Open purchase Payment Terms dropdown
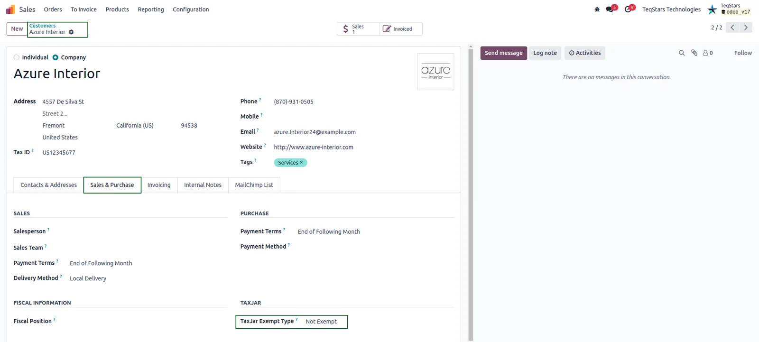This screenshot has width=759, height=342. tap(375, 232)
